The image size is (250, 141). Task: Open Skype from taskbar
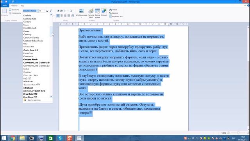pos(60,138)
